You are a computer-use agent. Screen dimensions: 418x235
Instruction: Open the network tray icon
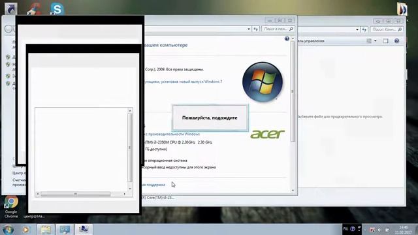click(x=387, y=230)
